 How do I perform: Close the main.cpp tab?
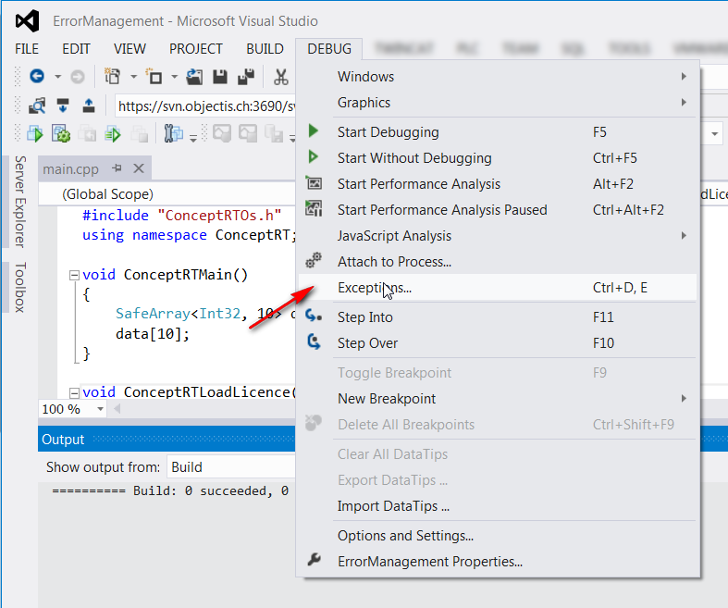139,168
